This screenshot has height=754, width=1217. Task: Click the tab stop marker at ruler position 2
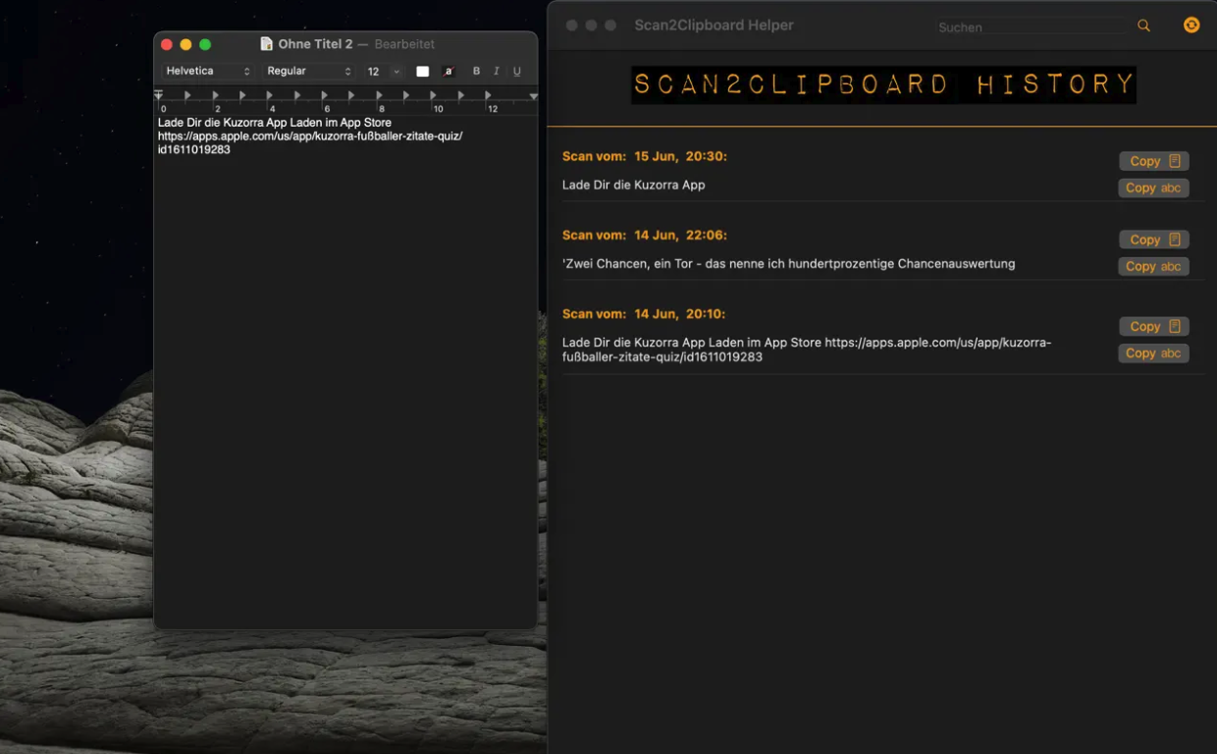[215, 95]
